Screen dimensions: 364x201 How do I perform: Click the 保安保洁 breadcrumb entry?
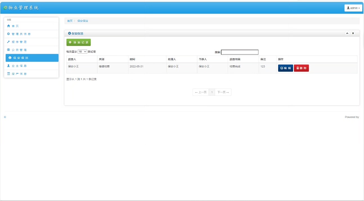(x=82, y=21)
